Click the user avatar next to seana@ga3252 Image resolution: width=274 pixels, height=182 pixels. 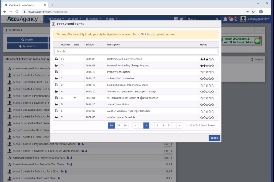(243, 19)
